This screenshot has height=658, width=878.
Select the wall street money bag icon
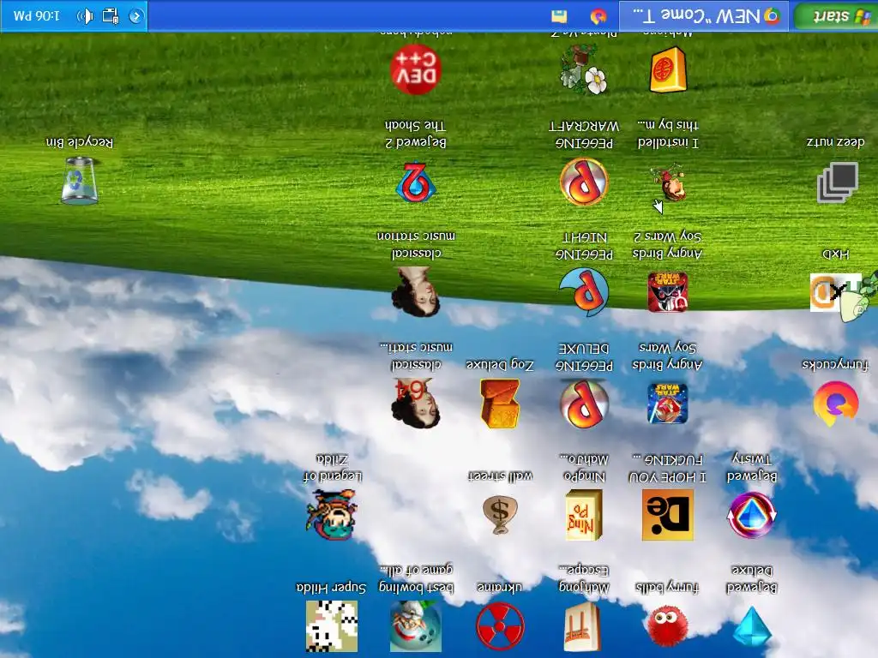pyautogui.click(x=500, y=514)
